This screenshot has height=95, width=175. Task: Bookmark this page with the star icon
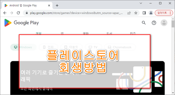pyautogui.click(x=136, y=13)
